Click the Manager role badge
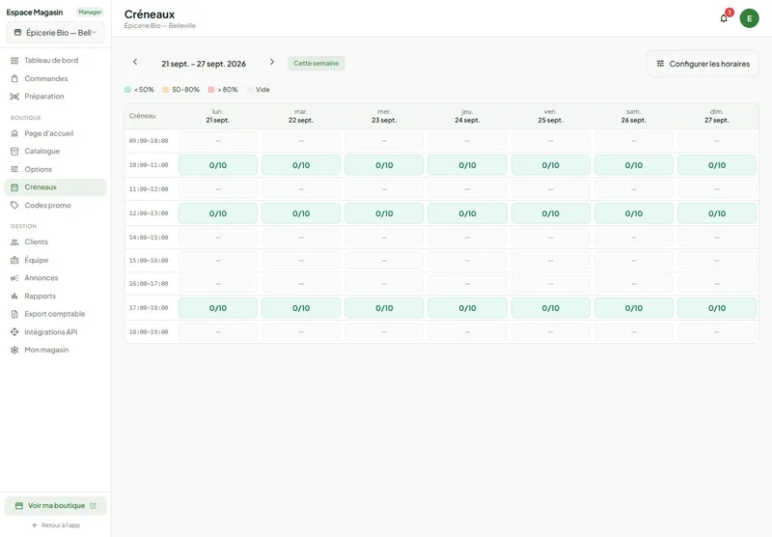The image size is (772, 537). click(x=90, y=13)
